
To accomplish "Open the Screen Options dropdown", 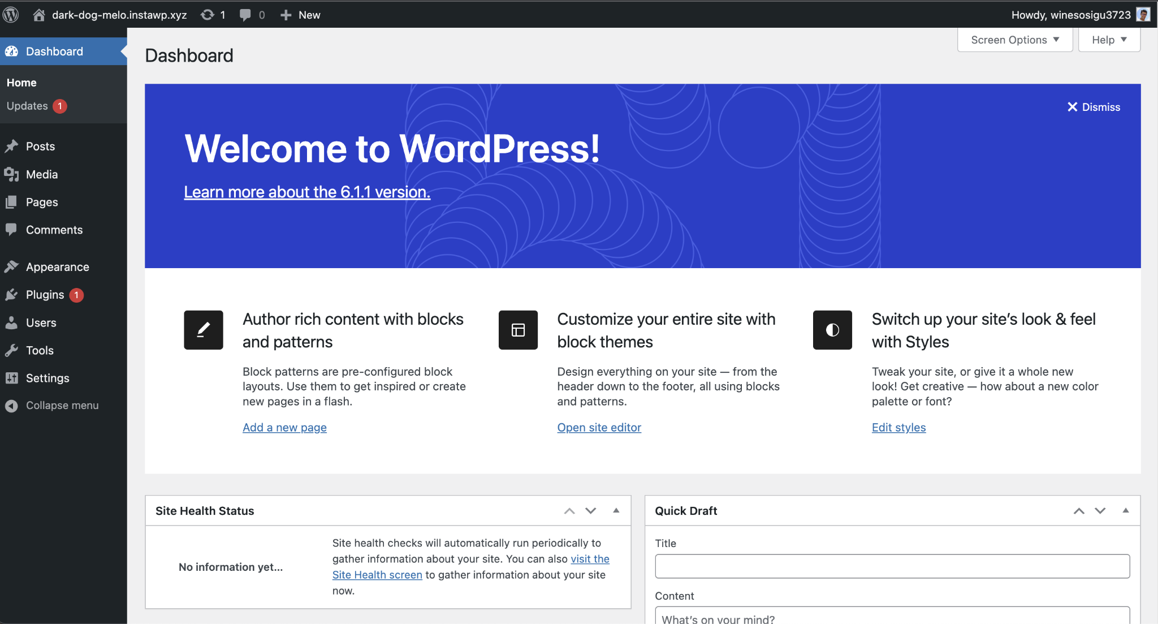I will point(1014,40).
